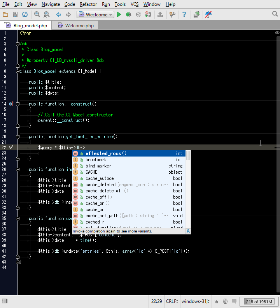Screen dimensions: 280x308
Task: Toggle tool window buttons icon bottom left
Action: coord(5,301)
